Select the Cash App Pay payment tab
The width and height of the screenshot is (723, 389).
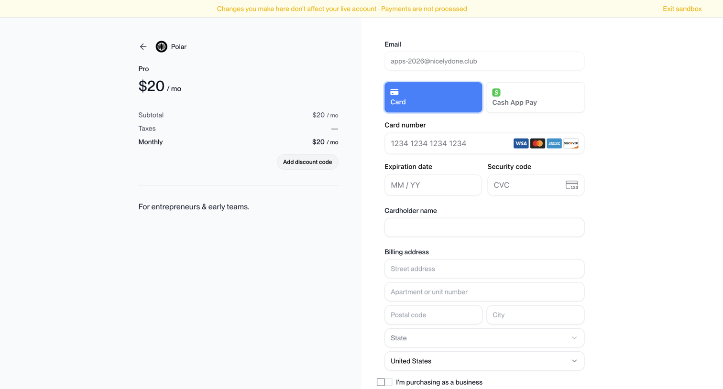click(x=535, y=97)
